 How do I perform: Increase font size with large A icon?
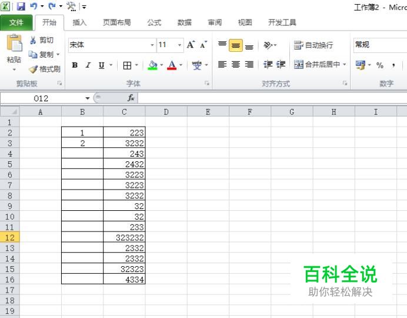(191, 45)
